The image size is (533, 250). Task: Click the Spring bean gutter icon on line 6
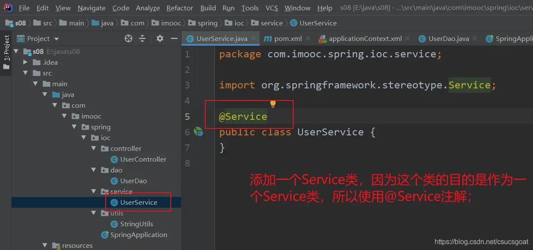[198, 132]
